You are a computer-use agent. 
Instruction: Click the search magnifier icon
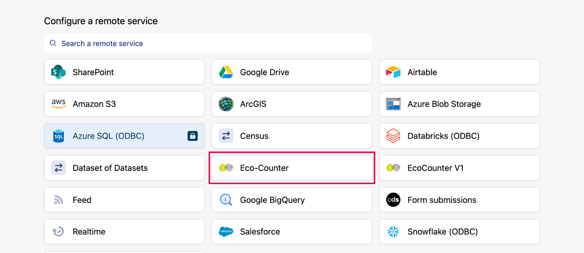tap(53, 43)
